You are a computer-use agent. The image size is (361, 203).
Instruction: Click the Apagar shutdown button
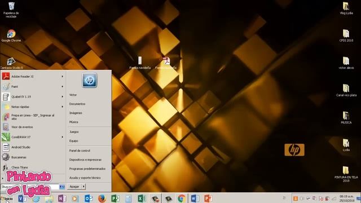pos(74,187)
